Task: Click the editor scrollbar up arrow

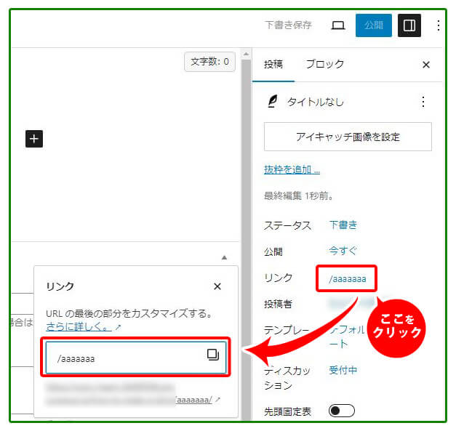Action: click(246, 54)
